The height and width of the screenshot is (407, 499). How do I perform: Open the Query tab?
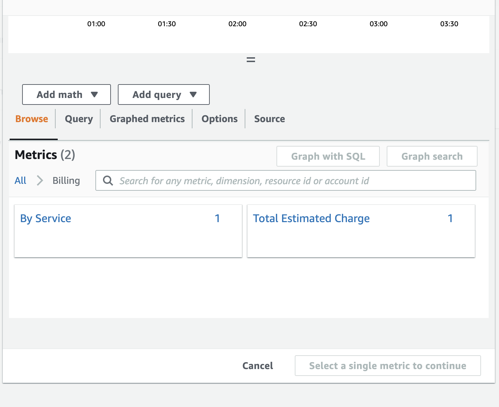[x=79, y=119]
